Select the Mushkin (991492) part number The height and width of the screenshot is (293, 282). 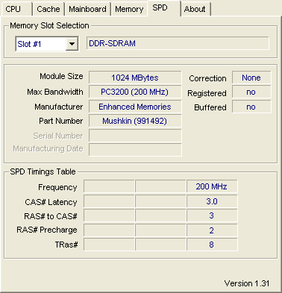click(135, 121)
